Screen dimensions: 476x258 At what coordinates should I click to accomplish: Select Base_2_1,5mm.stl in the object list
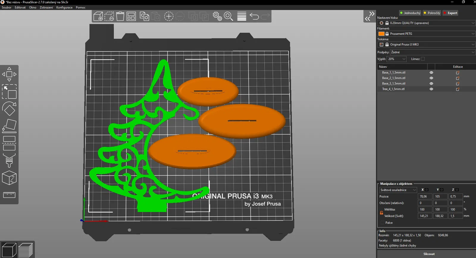point(394,78)
